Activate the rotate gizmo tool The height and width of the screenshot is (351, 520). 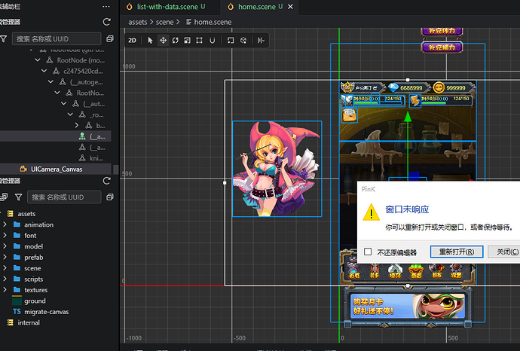tap(175, 41)
